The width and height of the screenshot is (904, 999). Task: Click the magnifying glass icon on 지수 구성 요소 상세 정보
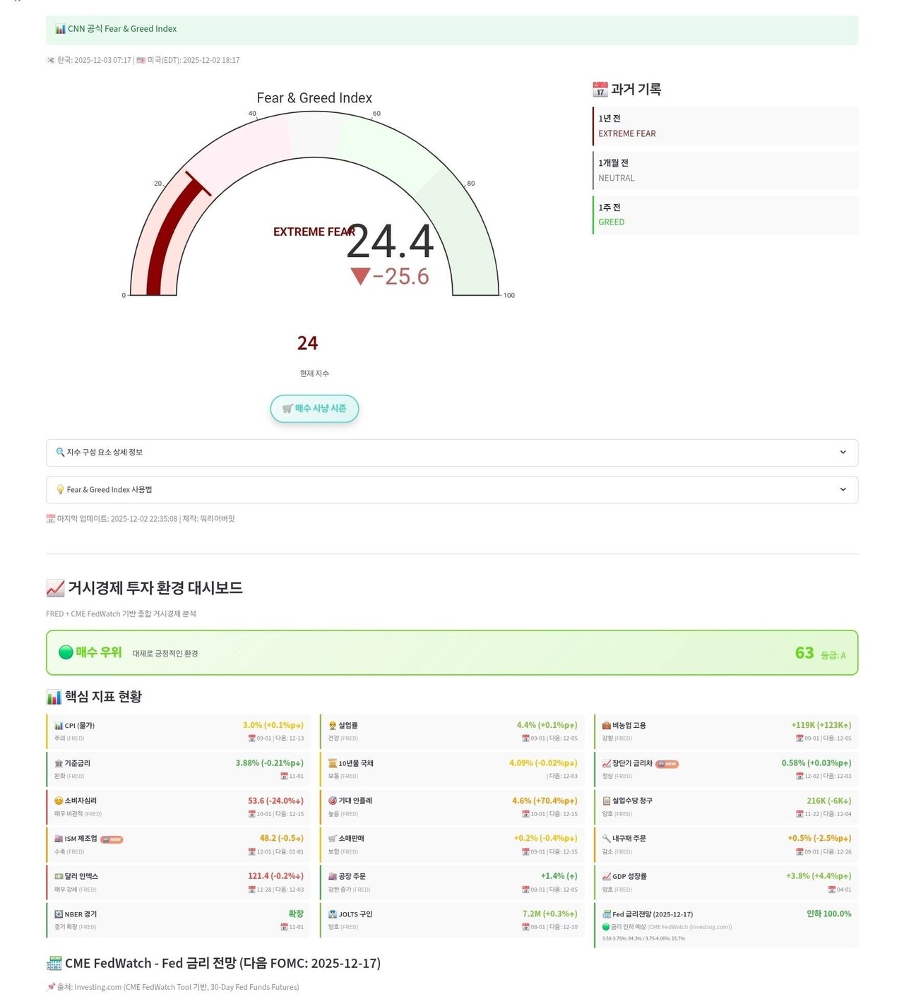click(59, 452)
